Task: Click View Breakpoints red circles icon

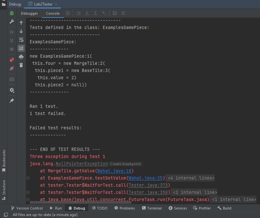Action: (12, 60)
